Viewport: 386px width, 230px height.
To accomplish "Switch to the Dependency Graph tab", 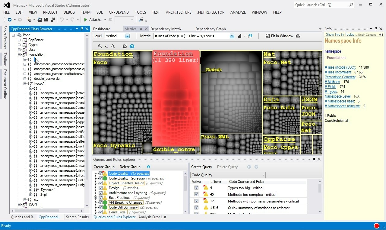I will tap(210, 29).
